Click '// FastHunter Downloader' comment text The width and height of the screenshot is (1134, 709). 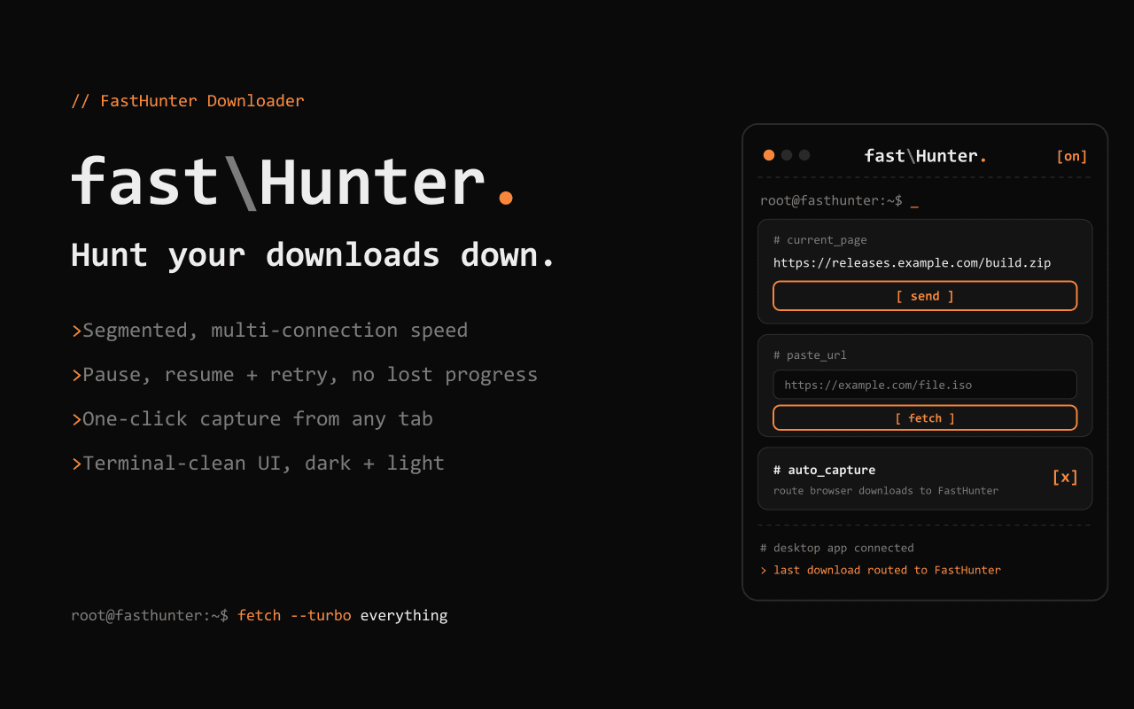click(188, 101)
